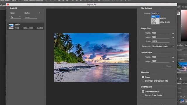Open the Scale percentage dropdown arrow
This screenshot has height=105, width=187.
click(x=173, y=41)
